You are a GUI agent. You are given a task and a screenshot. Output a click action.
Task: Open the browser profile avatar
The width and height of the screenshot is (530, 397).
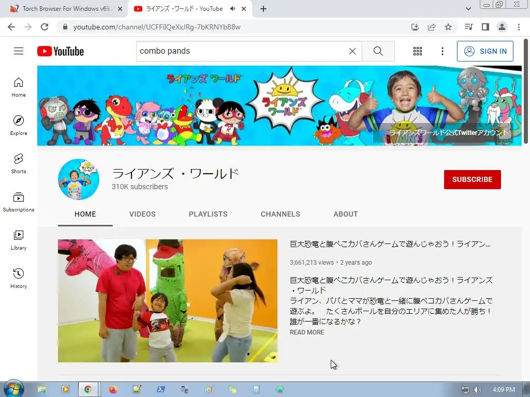click(x=502, y=27)
